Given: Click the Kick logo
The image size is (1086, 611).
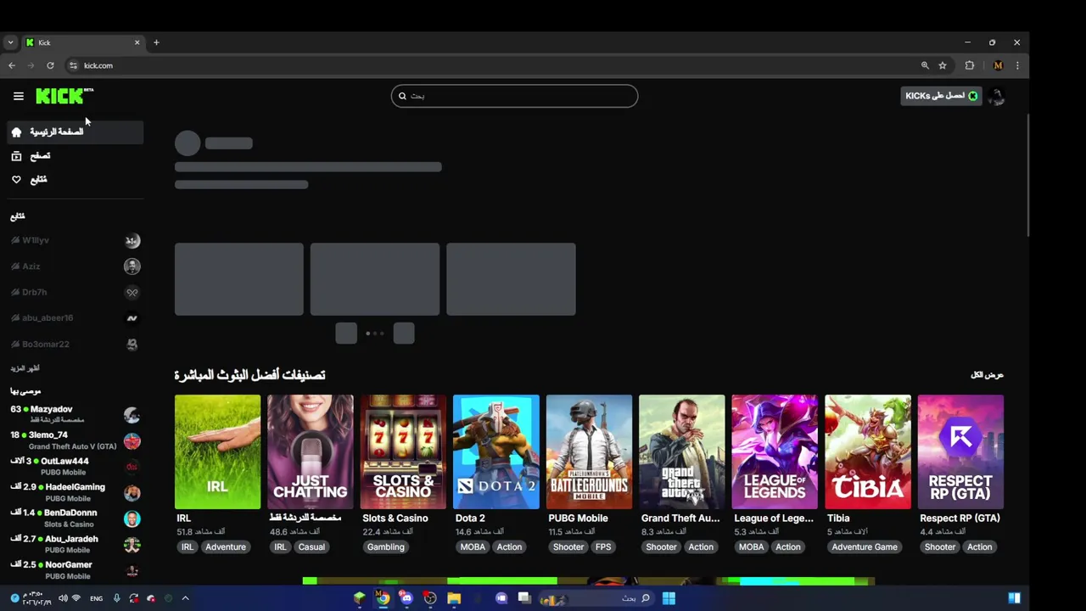Looking at the screenshot, I should click(64, 96).
